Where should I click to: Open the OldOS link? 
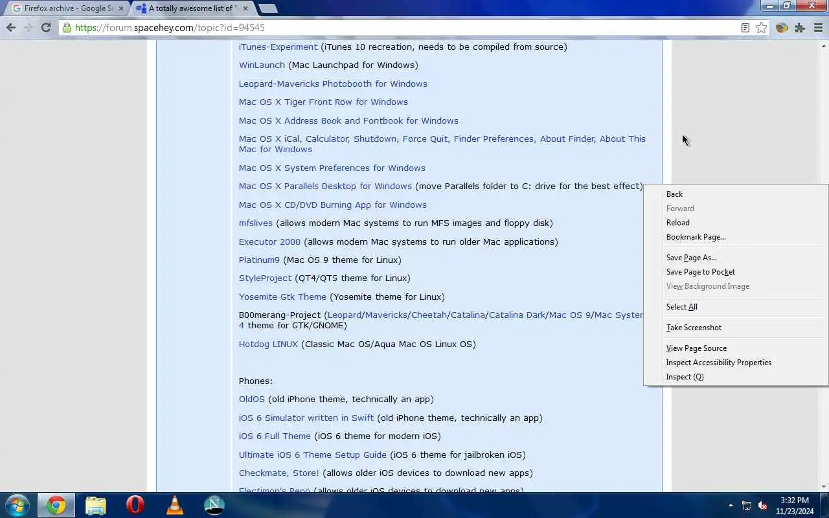click(x=251, y=399)
